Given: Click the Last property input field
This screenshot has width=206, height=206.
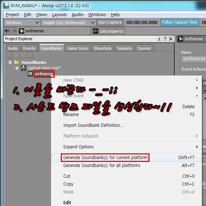Looking at the screenshot, I should (x=162, y=31).
